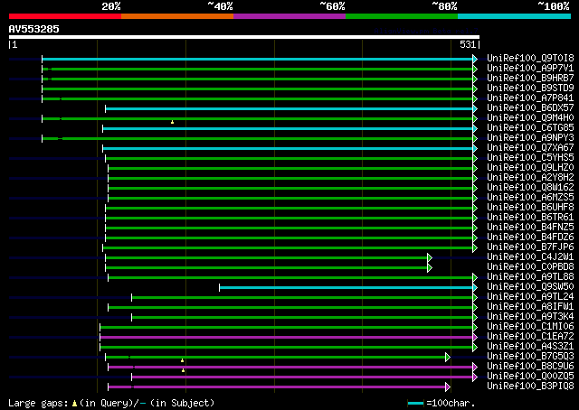This screenshot has height=410, width=579.
Task: Click the UniRef100_Q9LHZ0 label
Action: 530,168
